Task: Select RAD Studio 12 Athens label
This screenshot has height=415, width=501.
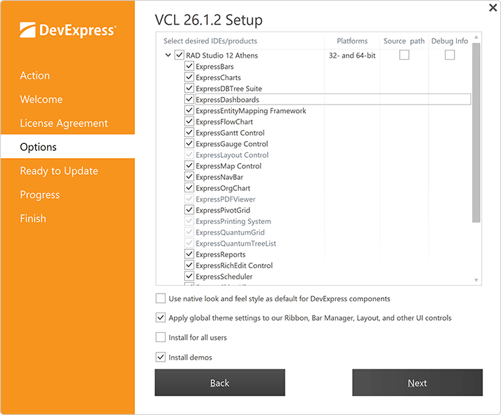Action: point(222,55)
